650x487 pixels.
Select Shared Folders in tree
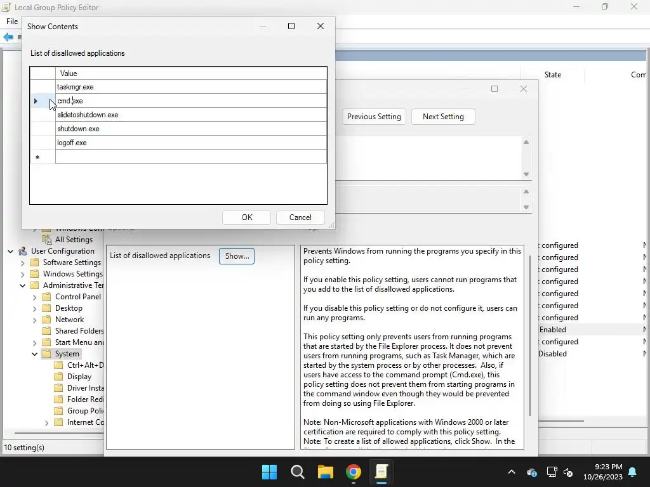click(x=79, y=331)
